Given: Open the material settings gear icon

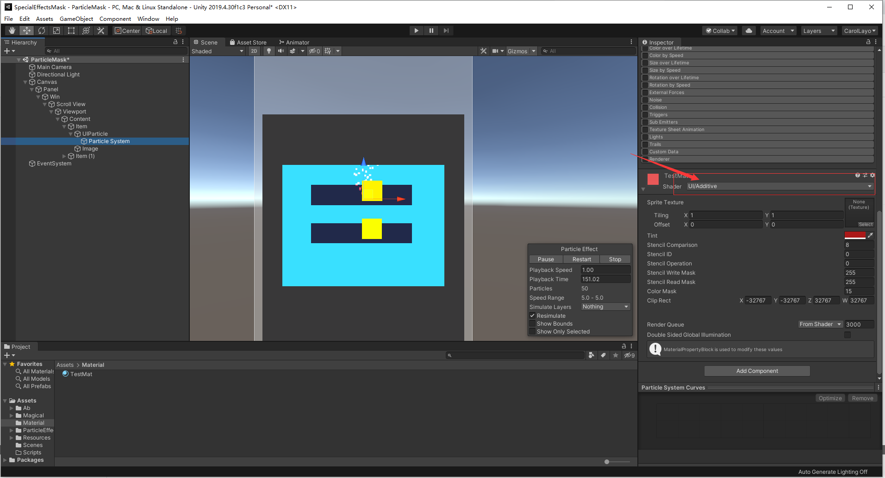Looking at the screenshot, I should click(873, 175).
